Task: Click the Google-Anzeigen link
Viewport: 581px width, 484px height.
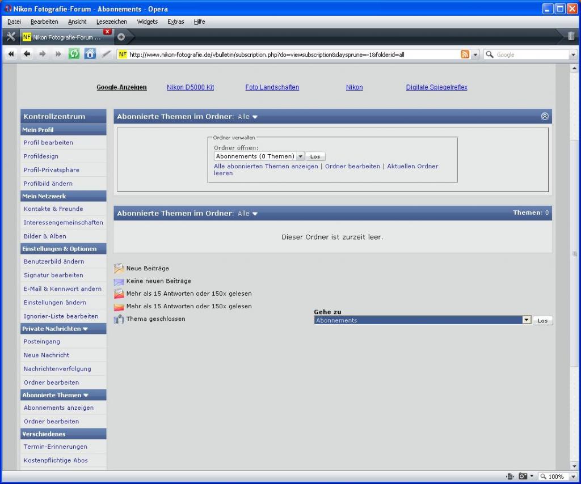Action: coord(121,87)
